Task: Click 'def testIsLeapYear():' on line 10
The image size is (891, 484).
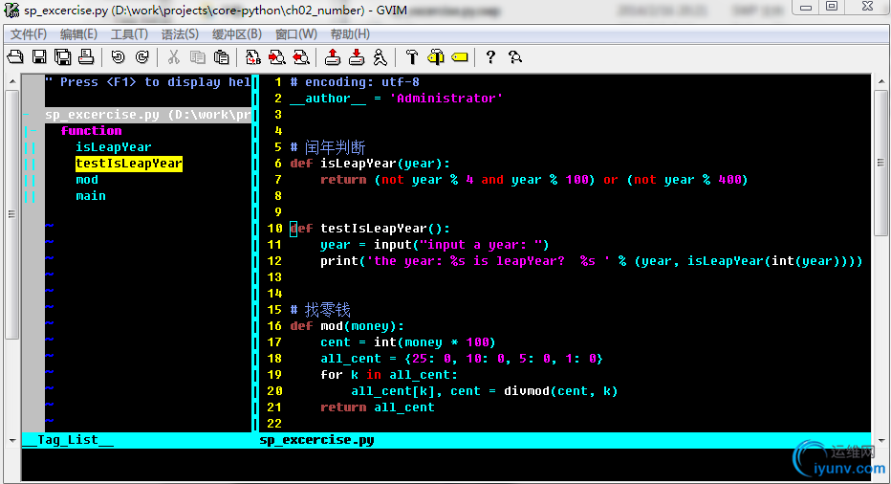Action: click(x=370, y=228)
